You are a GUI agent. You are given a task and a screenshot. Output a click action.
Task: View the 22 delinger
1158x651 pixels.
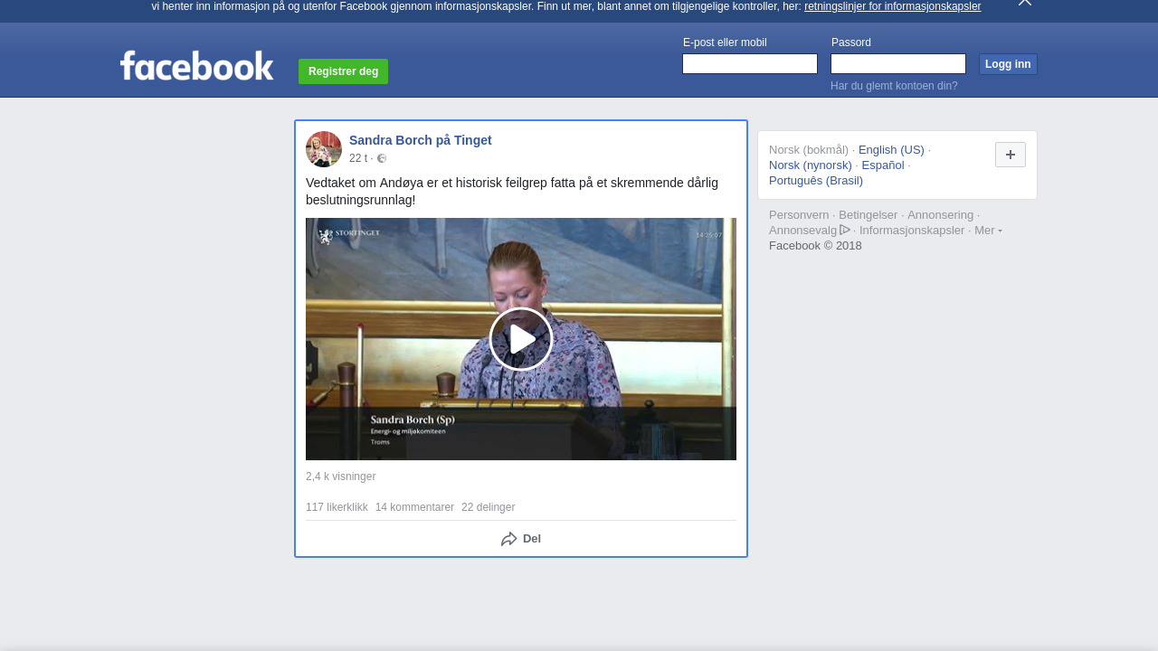point(488,507)
